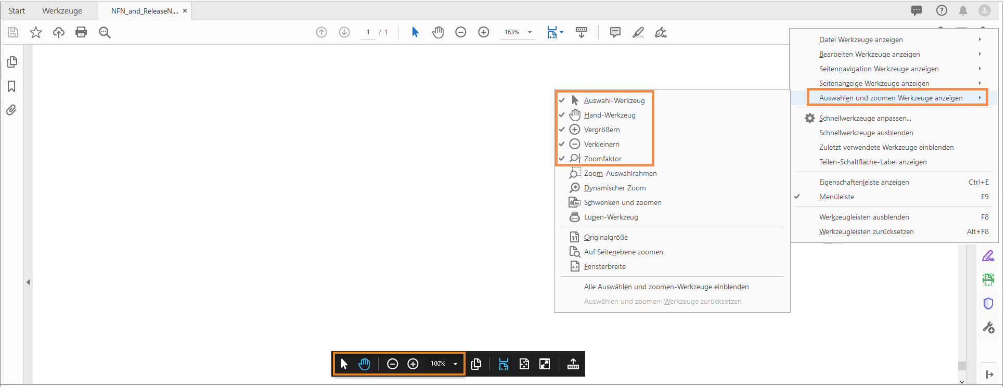Open the page thumbnails panel
This screenshot has width=1006, height=387.
pyautogui.click(x=12, y=62)
